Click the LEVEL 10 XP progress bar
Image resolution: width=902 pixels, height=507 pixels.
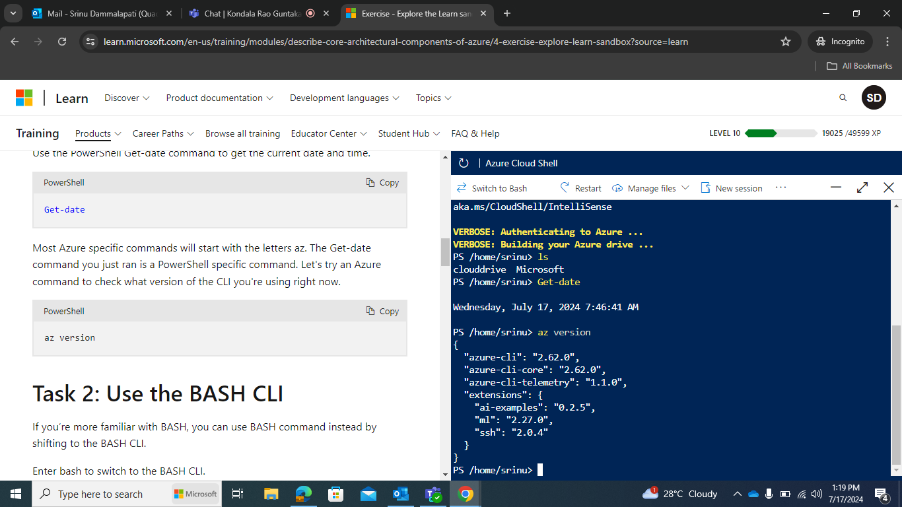pos(781,133)
